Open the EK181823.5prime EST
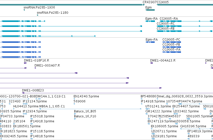This screenshot has width=213, height=140. [1, 134]
